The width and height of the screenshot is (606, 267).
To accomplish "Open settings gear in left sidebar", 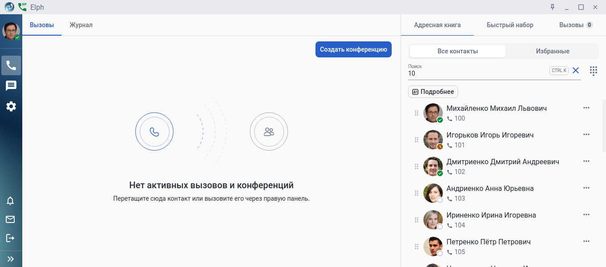I will click(11, 106).
